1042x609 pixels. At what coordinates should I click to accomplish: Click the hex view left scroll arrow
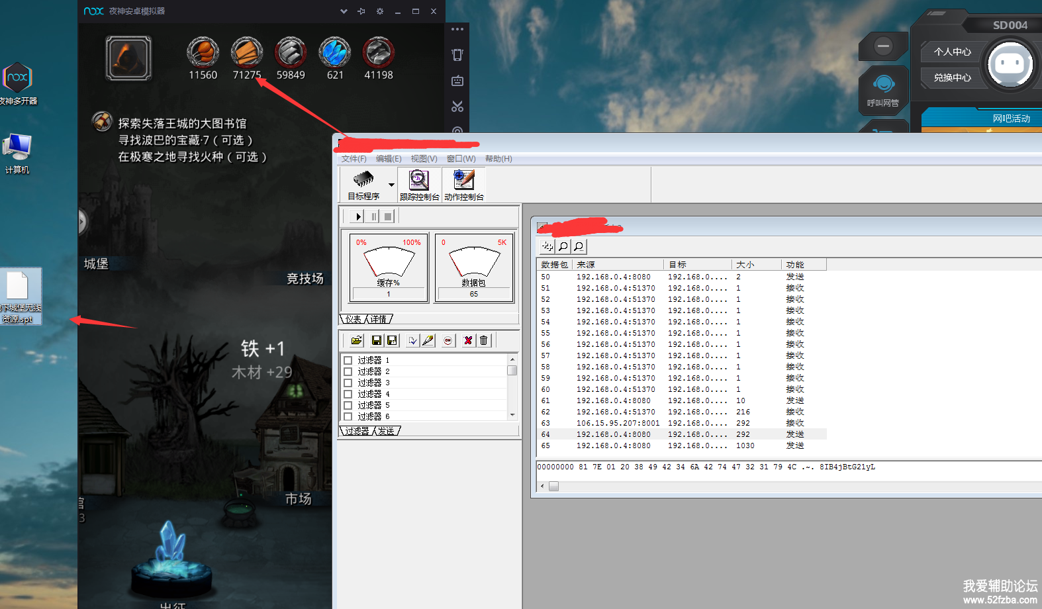(x=542, y=486)
